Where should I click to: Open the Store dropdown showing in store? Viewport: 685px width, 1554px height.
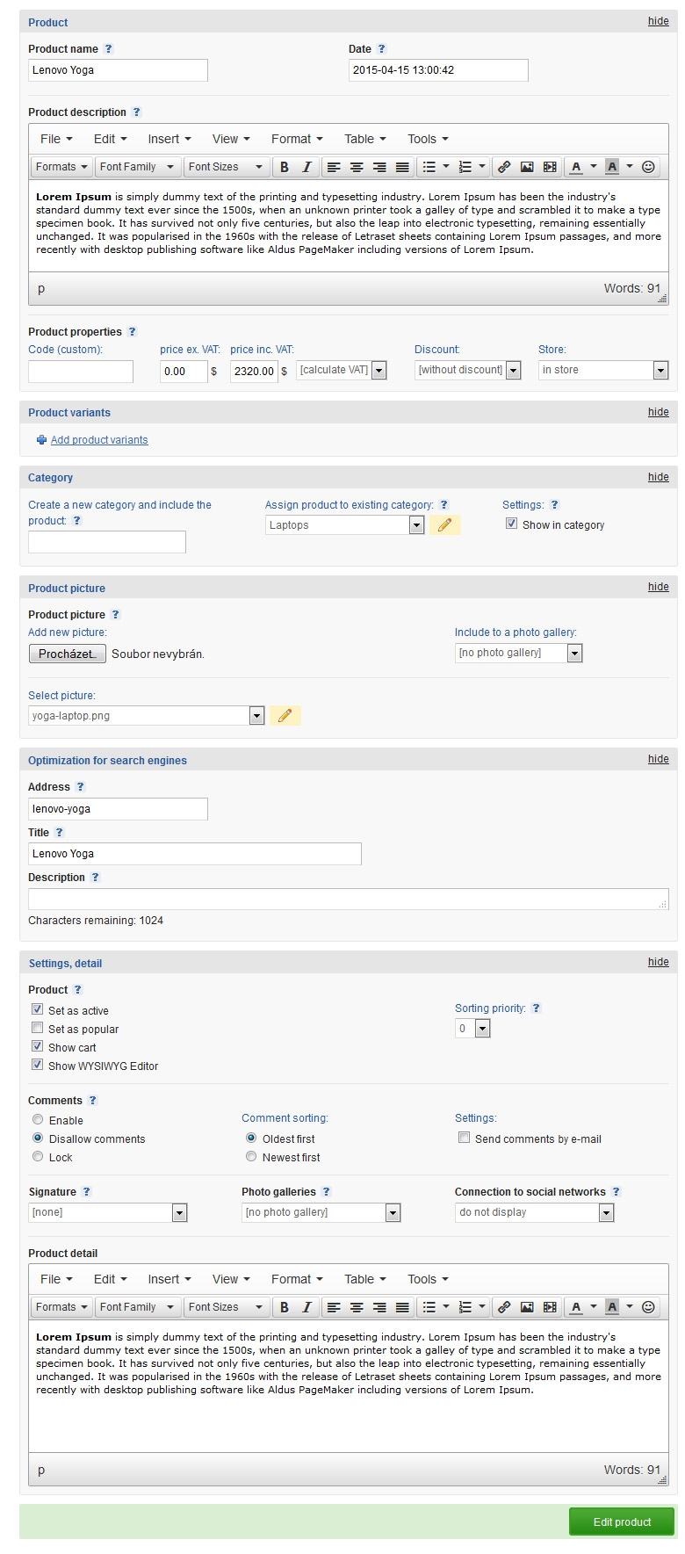click(x=603, y=371)
